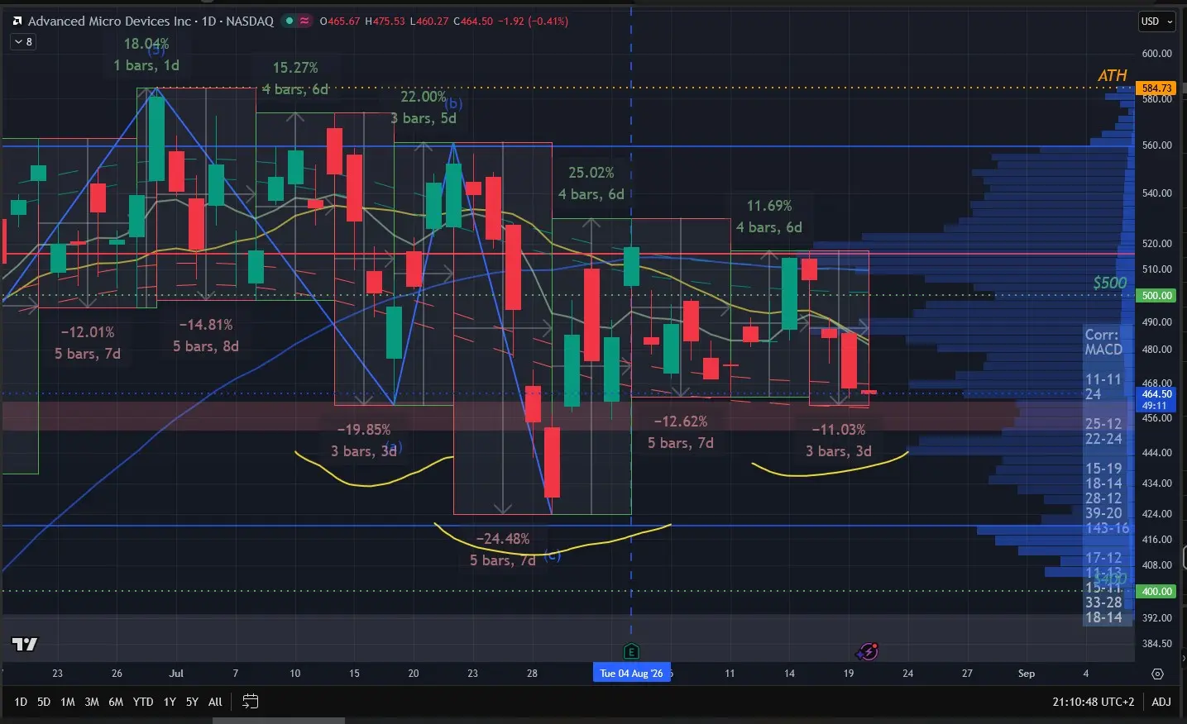Open chart settings gear on time axis
Screen dimensions: 1187x724
point(1158,674)
